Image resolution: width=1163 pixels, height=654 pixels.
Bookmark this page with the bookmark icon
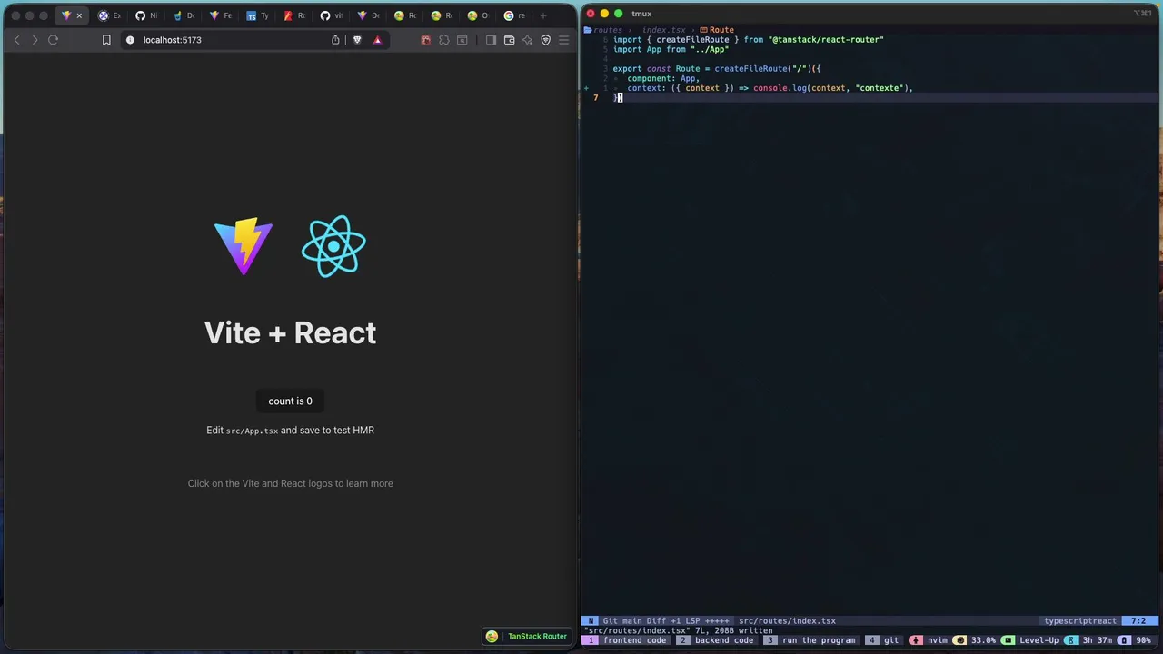click(106, 40)
